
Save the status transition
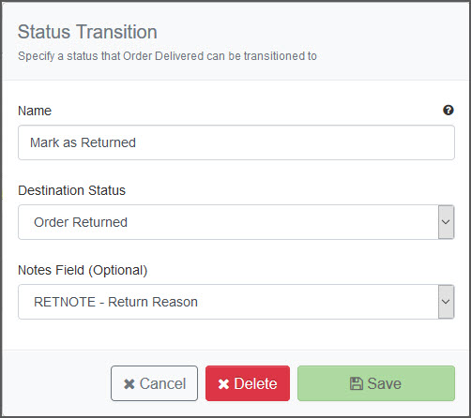(x=376, y=383)
